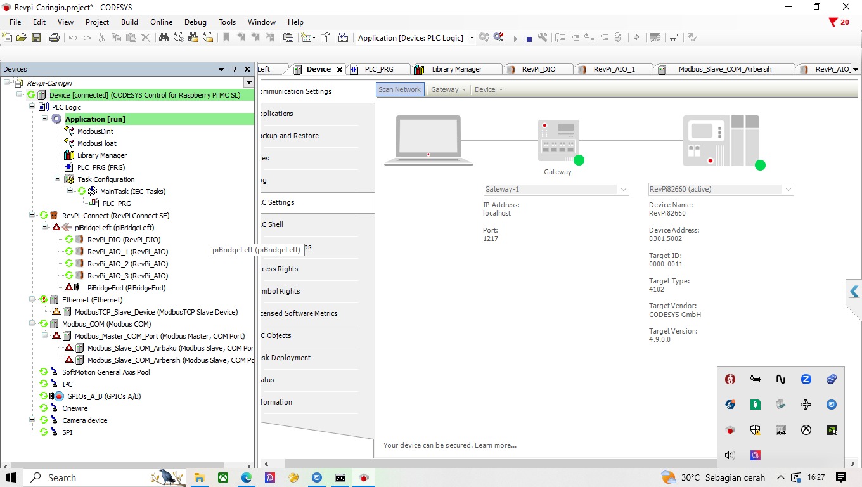Image resolution: width=862 pixels, height=487 pixels.
Task: Open the Gateway dropdown menu button
Action: (448, 89)
